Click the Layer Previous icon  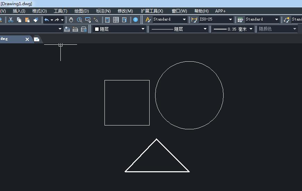pos(75,29)
